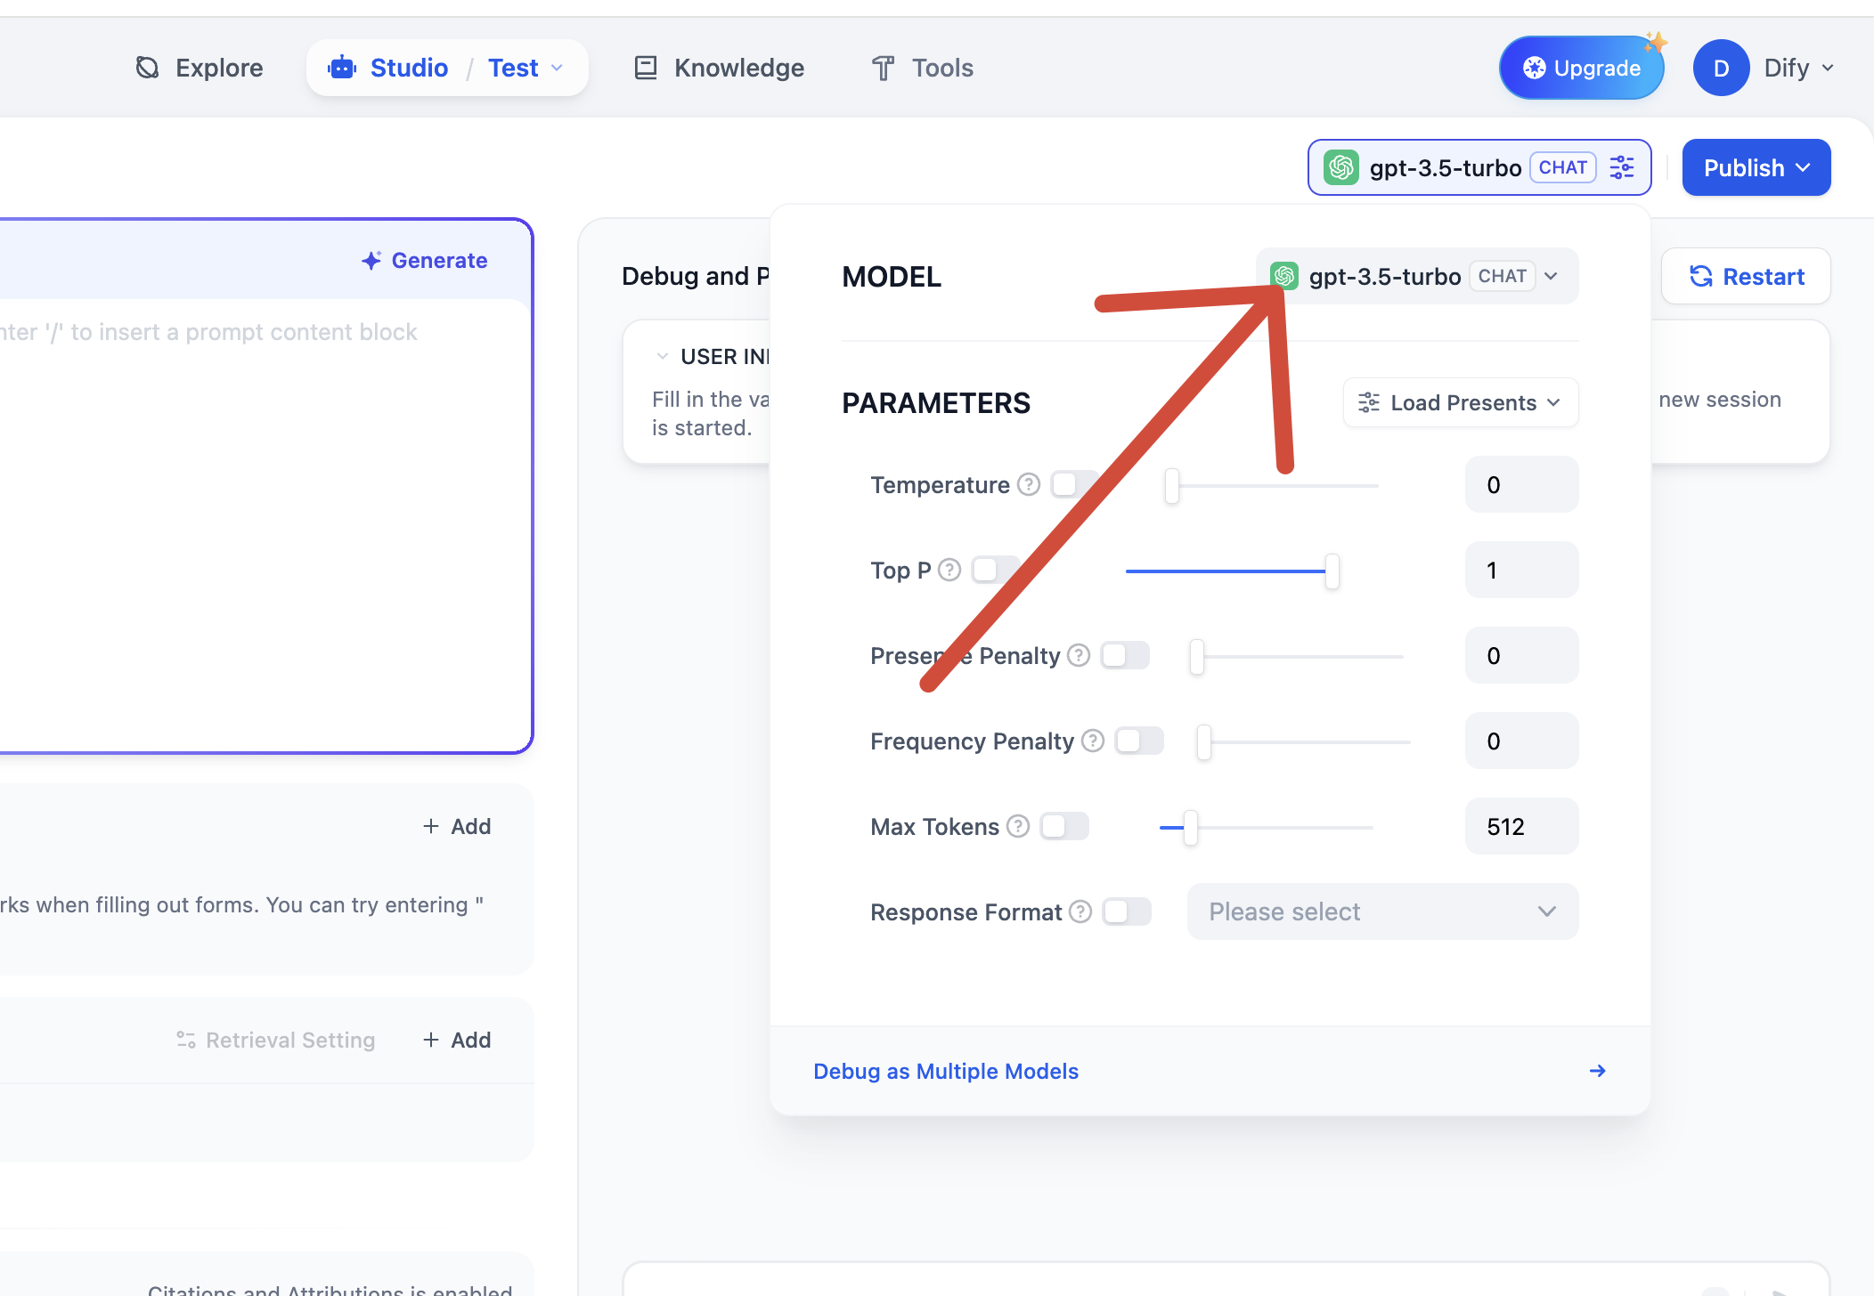This screenshot has width=1874, height=1296.
Task: Click Frequency Penalty help icon
Action: pyautogui.click(x=1093, y=741)
